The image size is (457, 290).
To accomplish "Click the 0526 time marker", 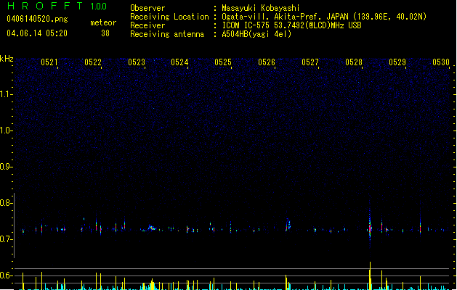I will (267, 62).
